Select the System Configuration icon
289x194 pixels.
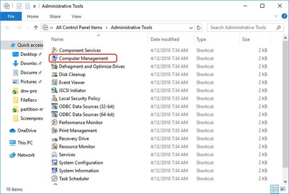coord(54,162)
